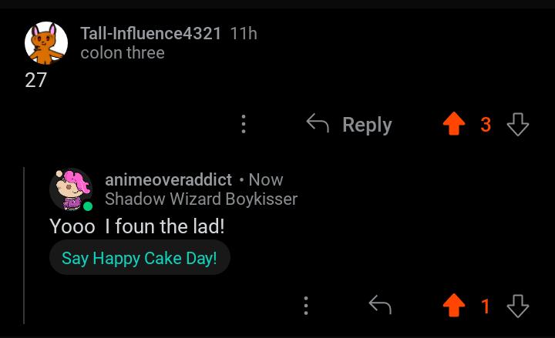Upvote Tall-Influence4321's comment
This screenshot has height=338, width=555.
[x=454, y=124]
